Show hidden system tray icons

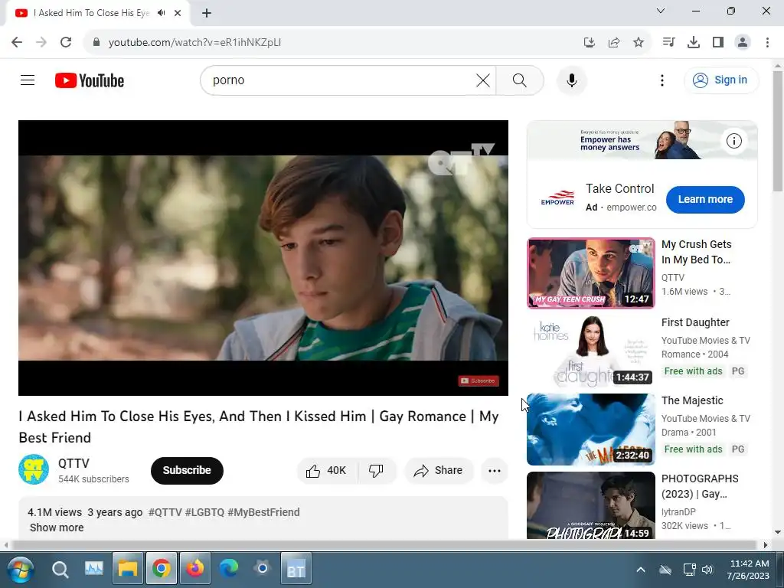(x=641, y=570)
